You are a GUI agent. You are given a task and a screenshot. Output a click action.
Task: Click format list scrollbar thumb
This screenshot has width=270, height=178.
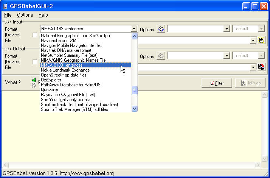[134, 90]
